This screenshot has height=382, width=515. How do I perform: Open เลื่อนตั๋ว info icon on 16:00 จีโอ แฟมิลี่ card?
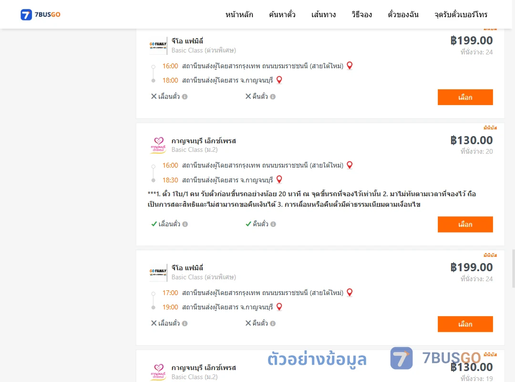click(185, 97)
